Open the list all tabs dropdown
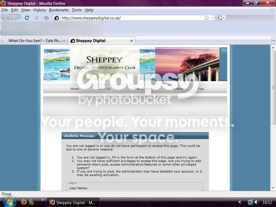 (x=274, y=41)
